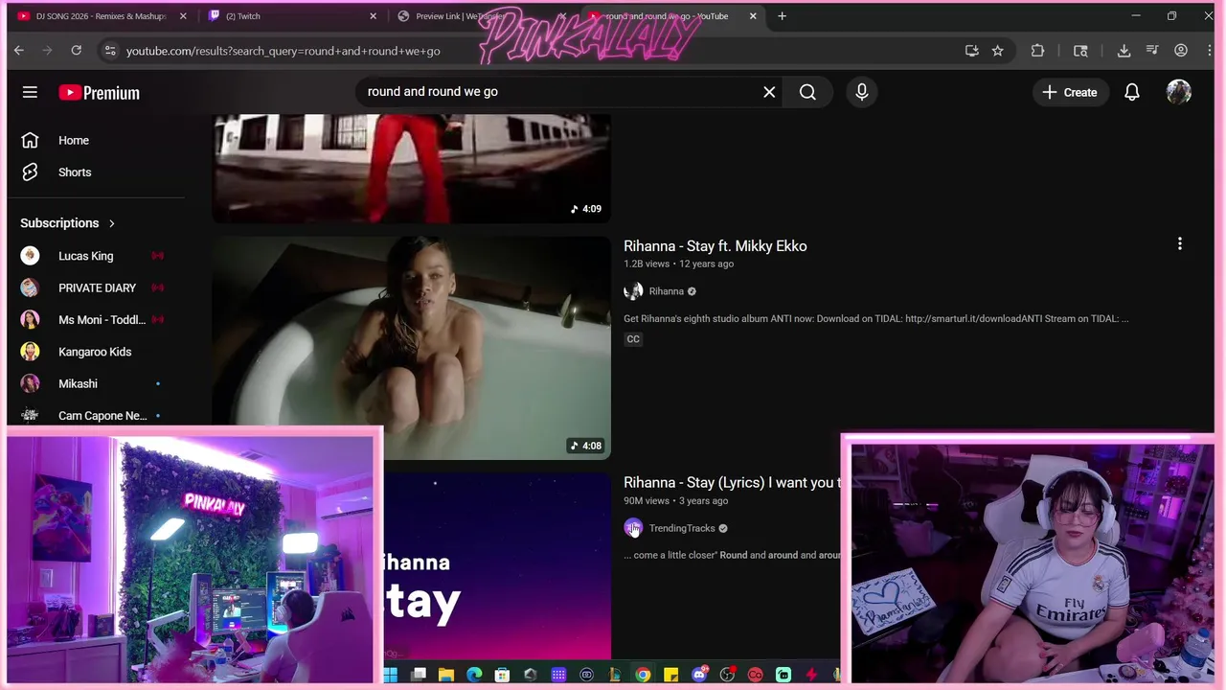Click the Create button

pos(1070,92)
